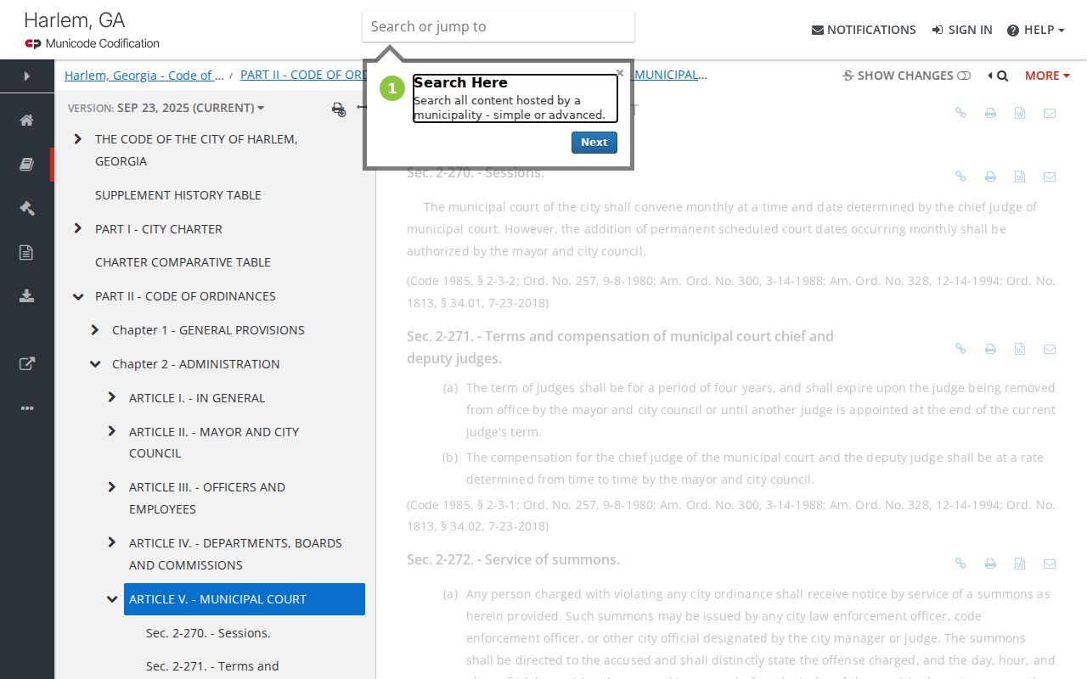This screenshot has height=679, width=1087.
Task: Open the Home icon in left sidebar
Action: coord(27,120)
